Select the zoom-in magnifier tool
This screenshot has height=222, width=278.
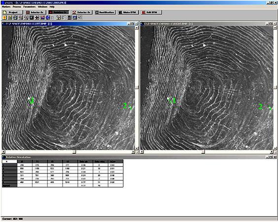21,18
